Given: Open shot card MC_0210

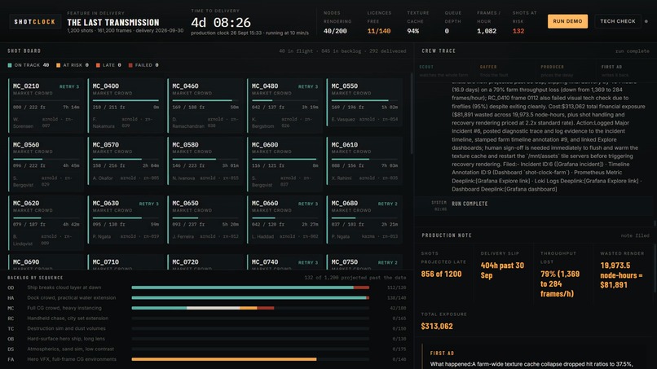Looking at the screenshot, I should [46, 105].
